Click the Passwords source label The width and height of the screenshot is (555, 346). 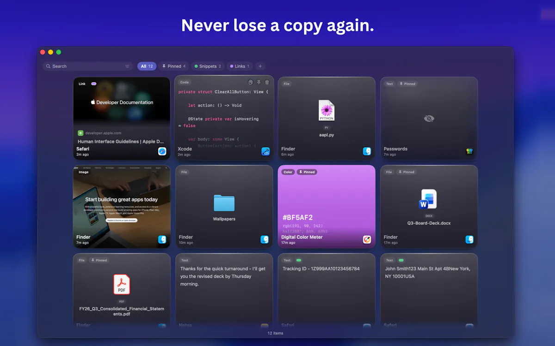click(x=395, y=149)
